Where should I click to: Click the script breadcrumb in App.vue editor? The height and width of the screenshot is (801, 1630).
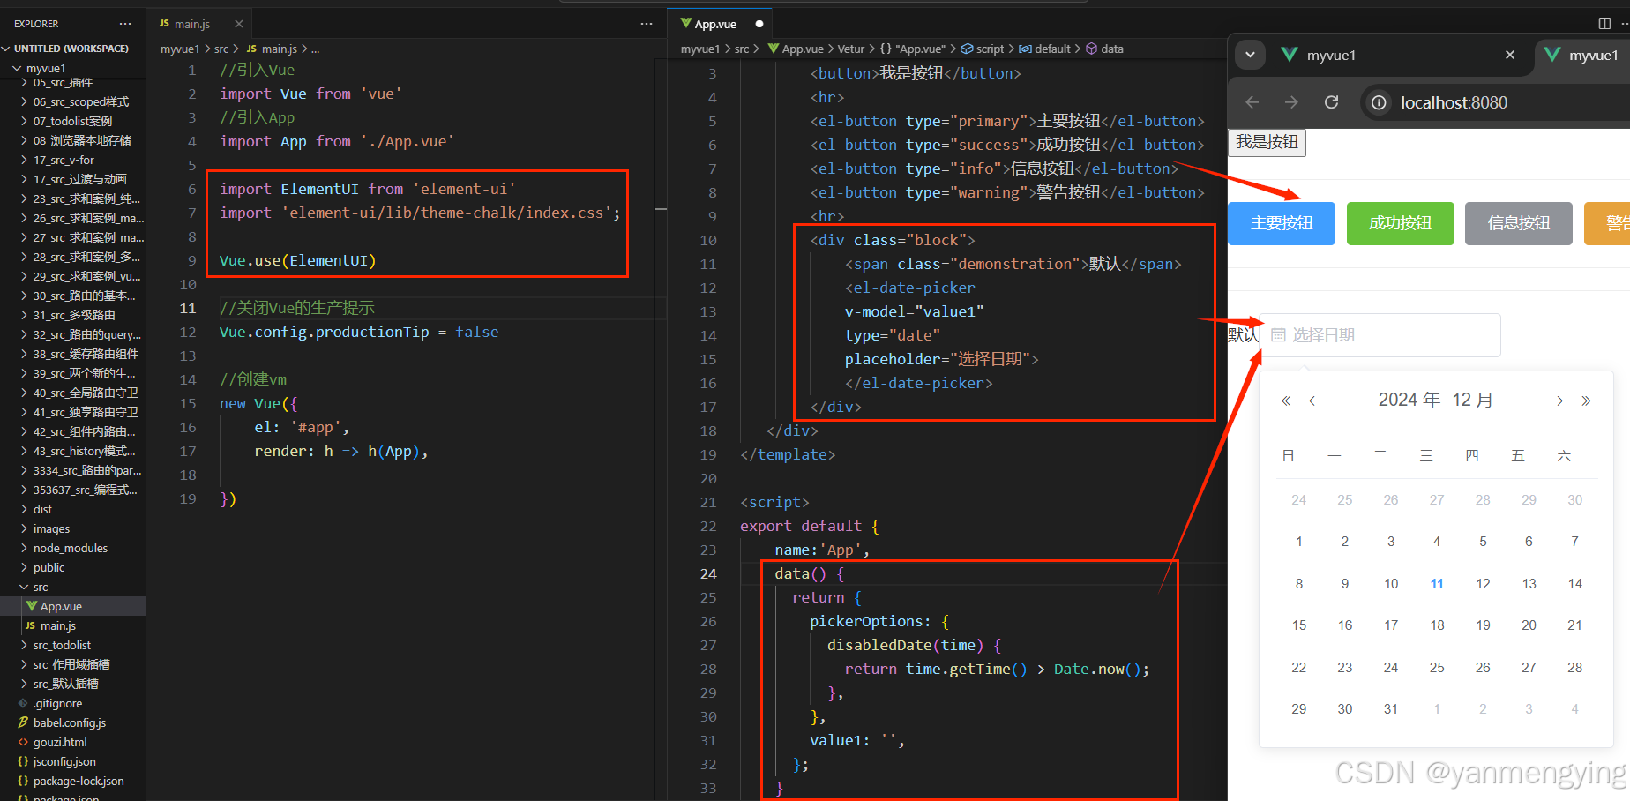pyautogui.click(x=983, y=49)
